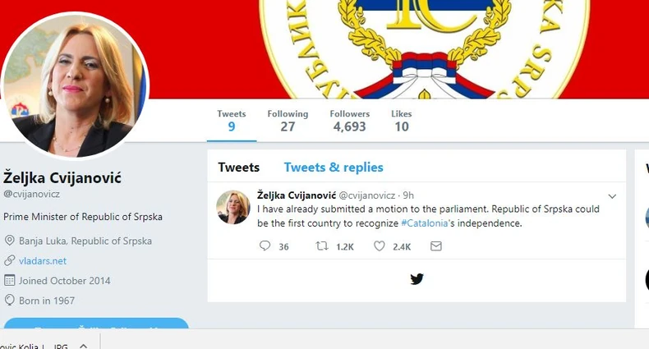Switch to Tweets & replies tab
649x349 pixels.
pos(334,168)
